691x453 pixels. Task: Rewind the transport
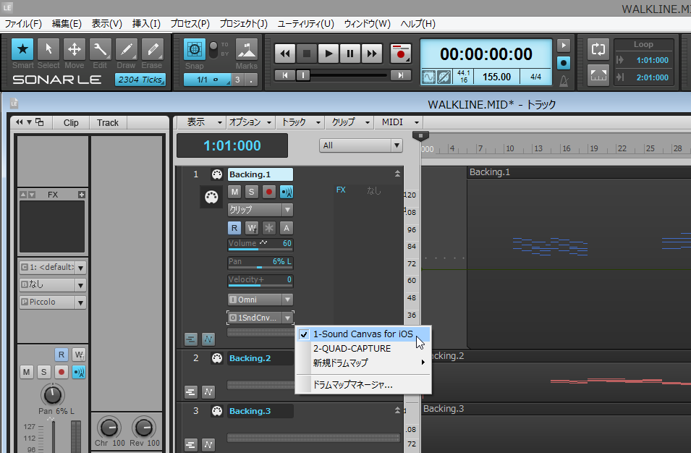(285, 54)
